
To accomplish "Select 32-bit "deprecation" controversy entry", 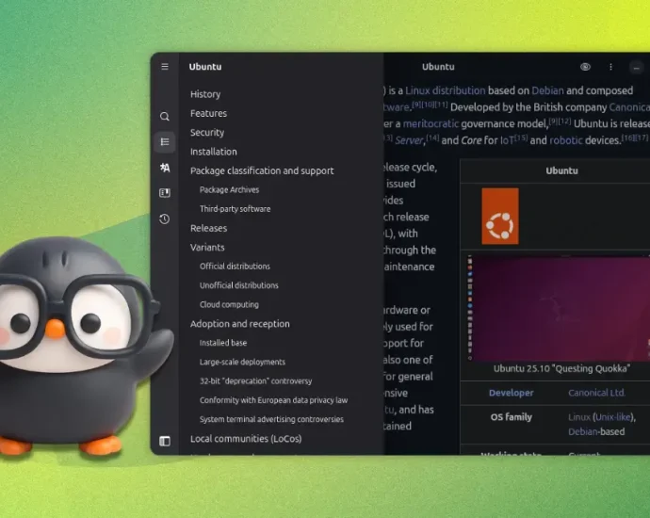I will [x=256, y=380].
